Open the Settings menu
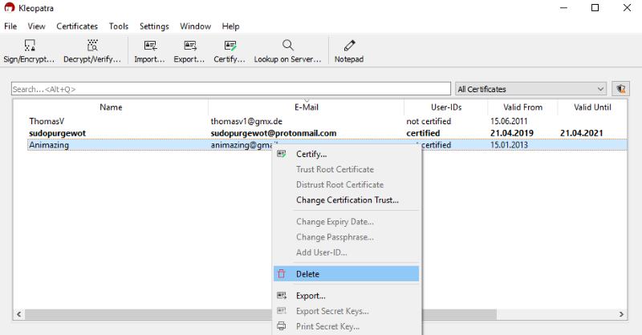This screenshot has width=642, height=335. pyautogui.click(x=154, y=26)
